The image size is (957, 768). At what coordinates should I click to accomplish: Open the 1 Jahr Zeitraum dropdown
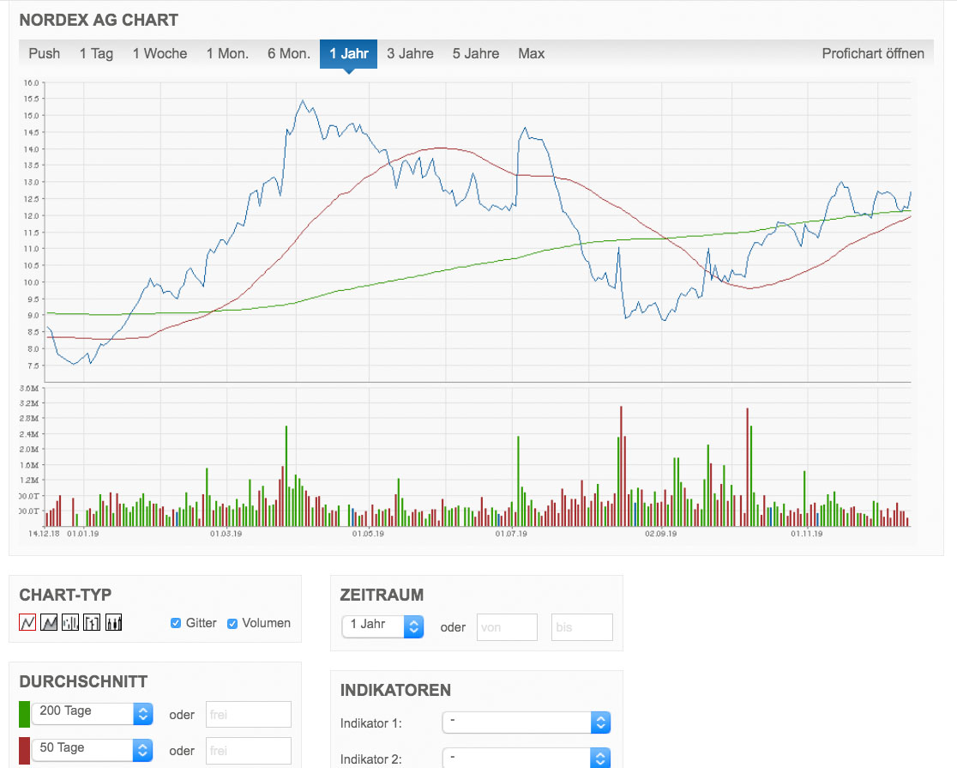382,626
